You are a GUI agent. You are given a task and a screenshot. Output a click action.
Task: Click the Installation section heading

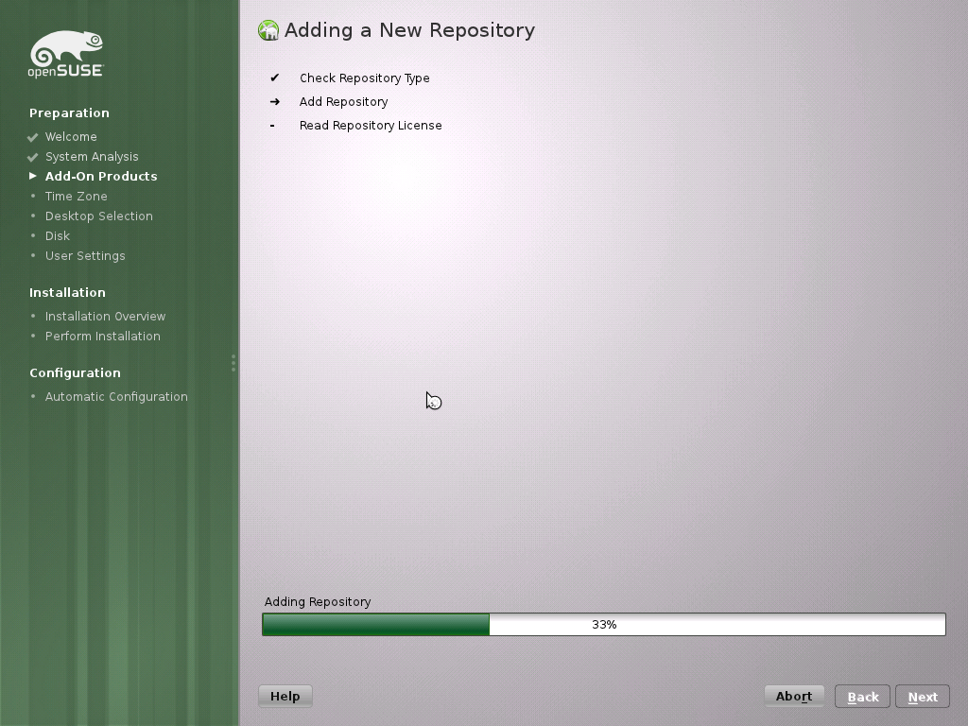tap(67, 293)
